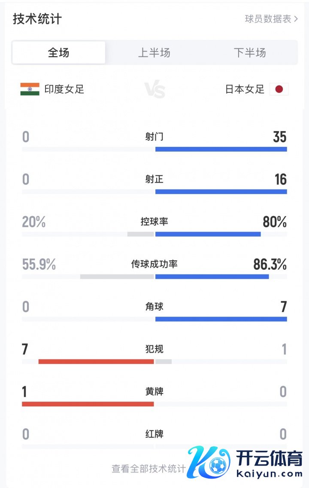
Task: Switch to the 上半场 tab
Action: pos(154,53)
